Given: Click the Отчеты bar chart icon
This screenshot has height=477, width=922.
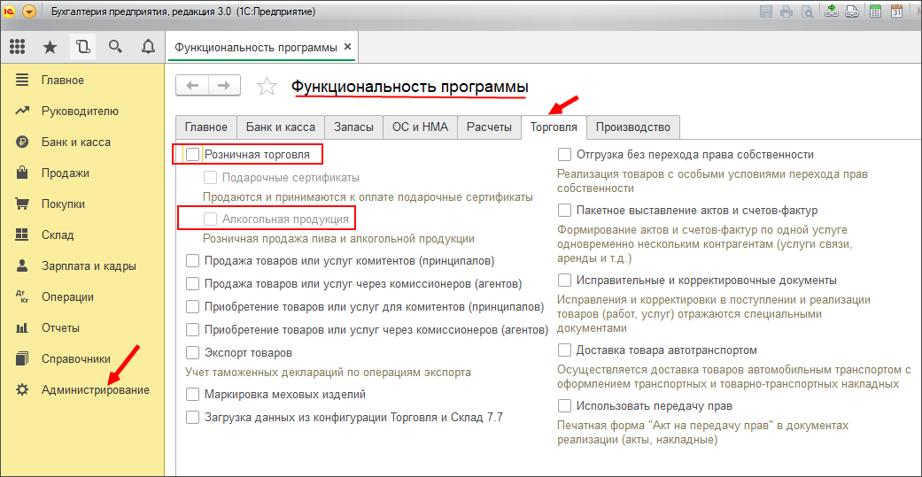Looking at the screenshot, I should (x=22, y=327).
